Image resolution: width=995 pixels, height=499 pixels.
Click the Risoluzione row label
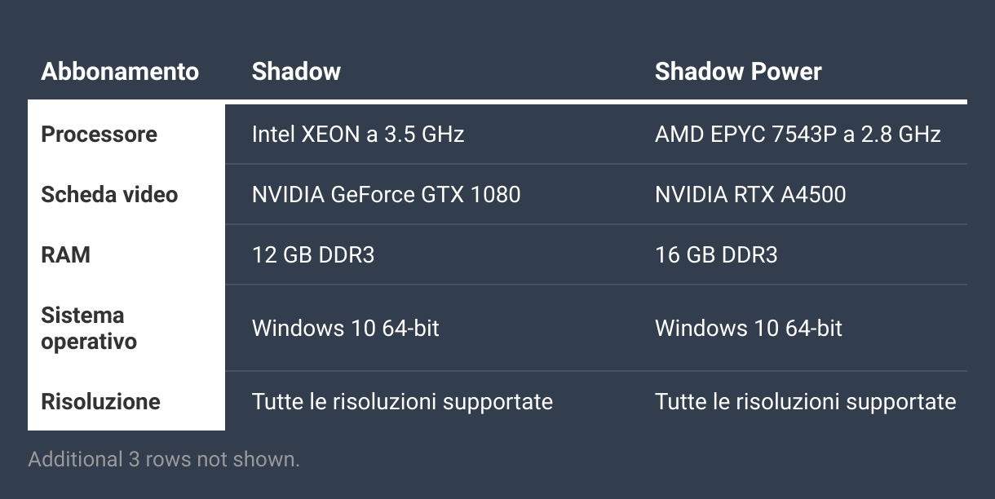[x=100, y=401]
